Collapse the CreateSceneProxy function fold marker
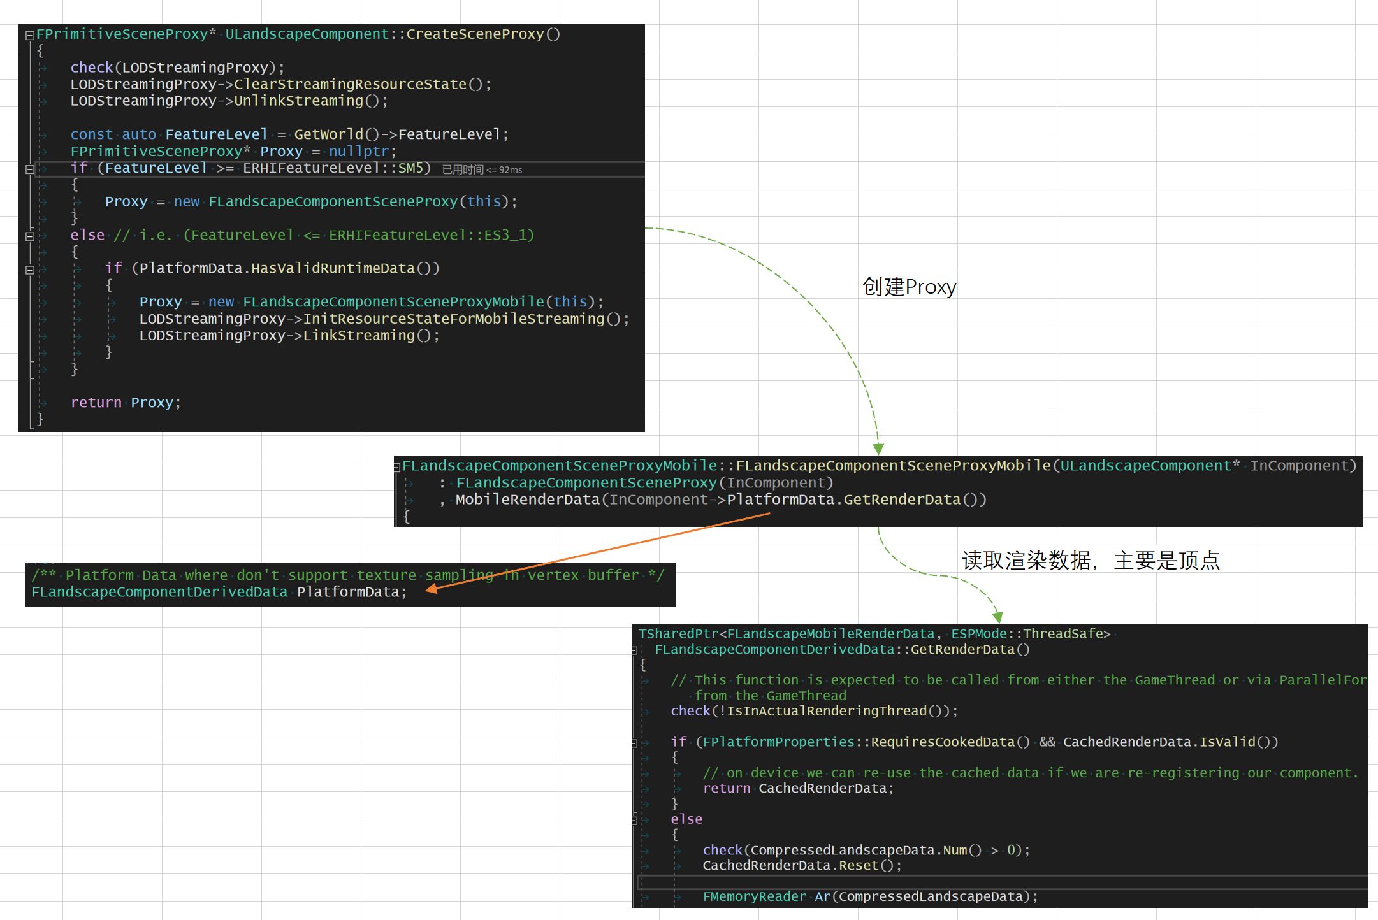The image size is (1378, 920). point(29,36)
